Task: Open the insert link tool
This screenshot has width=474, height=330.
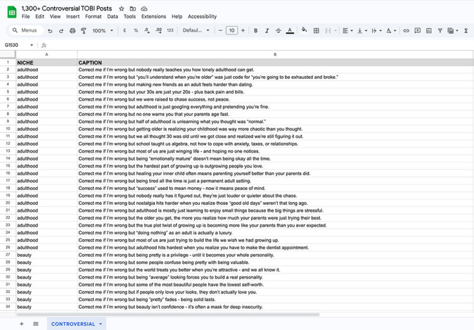Action: coord(406,30)
